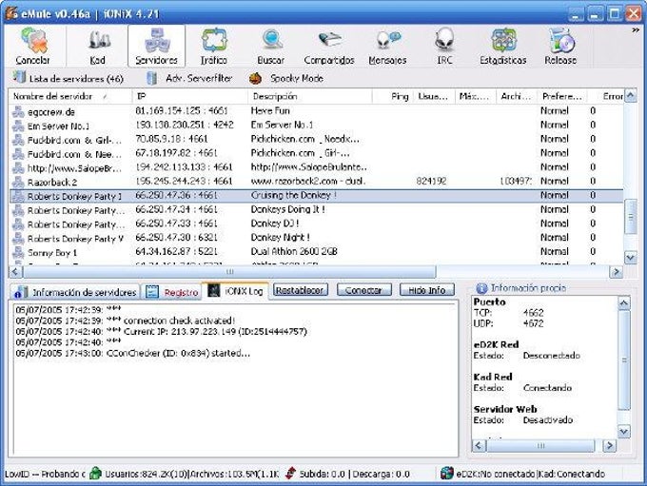Click server icon beside egocrew.de
This screenshot has height=486, width=647.
(x=18, y=112)
